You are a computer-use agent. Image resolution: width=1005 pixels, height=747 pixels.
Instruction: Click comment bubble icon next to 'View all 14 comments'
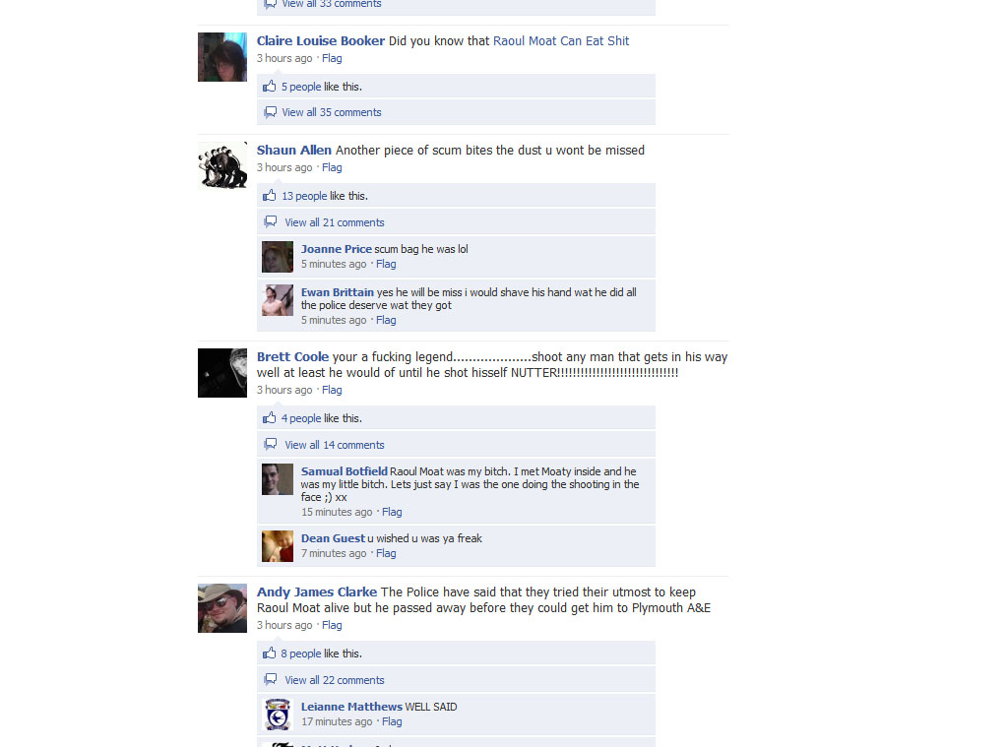[x=271, y=444]
